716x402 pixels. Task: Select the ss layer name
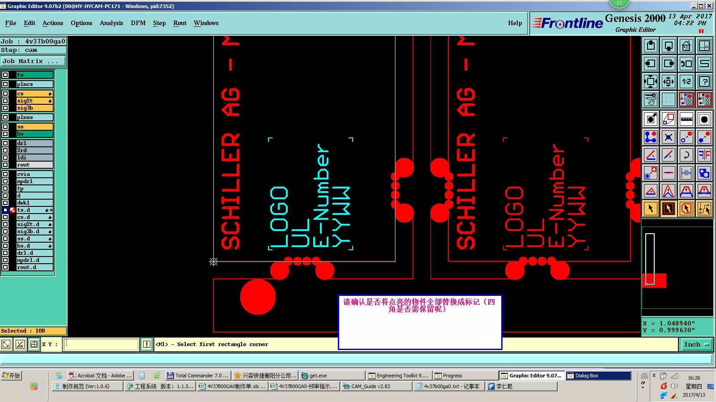[x=34, y=127]
